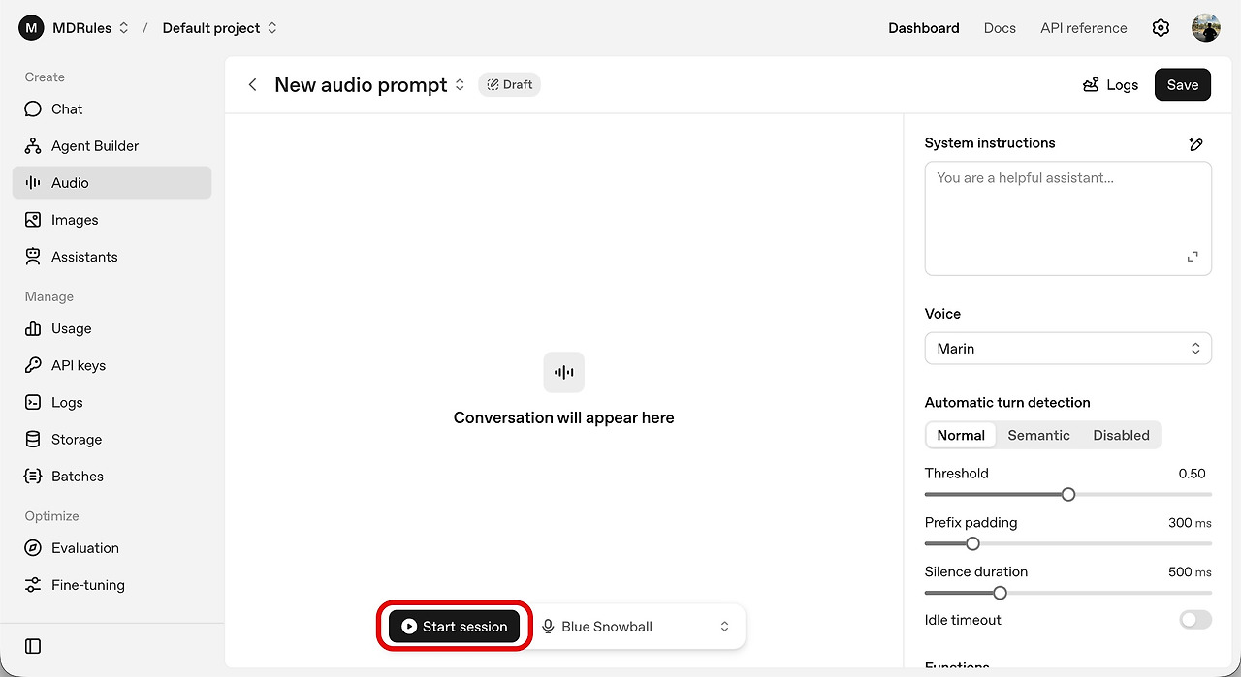Click the Batches braces icon
The height and width of the screenshot is (677, 1241).
pyautogui.click(x=33, y=476)
